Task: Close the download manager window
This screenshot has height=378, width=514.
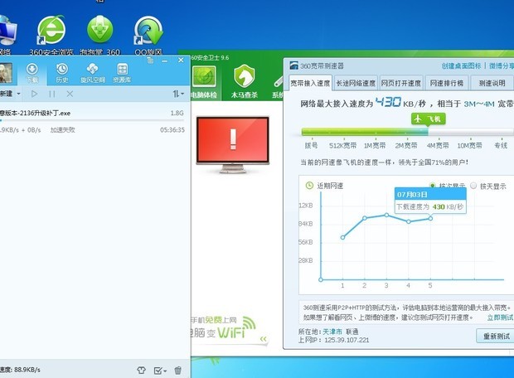Action: (181, 60)
